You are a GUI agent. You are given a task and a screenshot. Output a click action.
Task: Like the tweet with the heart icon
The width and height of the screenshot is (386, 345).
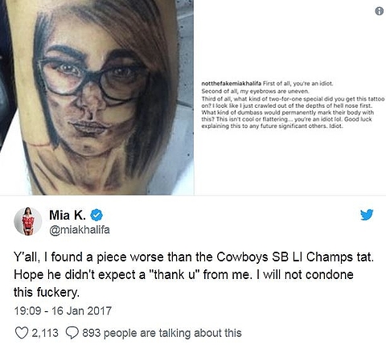(22, 333)
